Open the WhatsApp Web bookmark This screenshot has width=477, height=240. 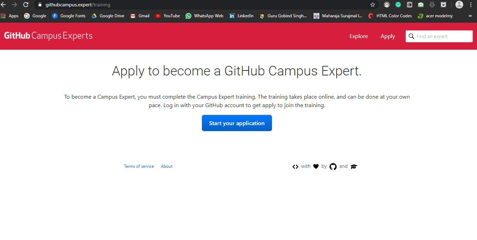(x=204, y=16)
